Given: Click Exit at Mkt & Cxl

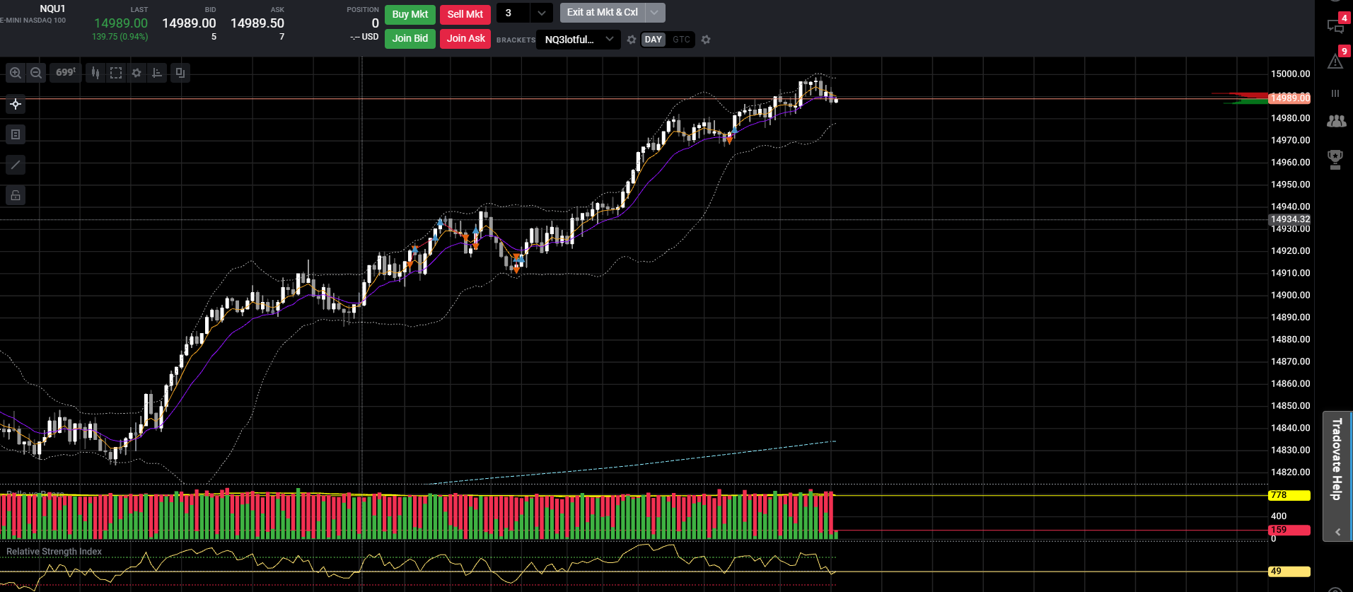Looking at the screenshot, I should pyautogui.click(x=602, y=12).
